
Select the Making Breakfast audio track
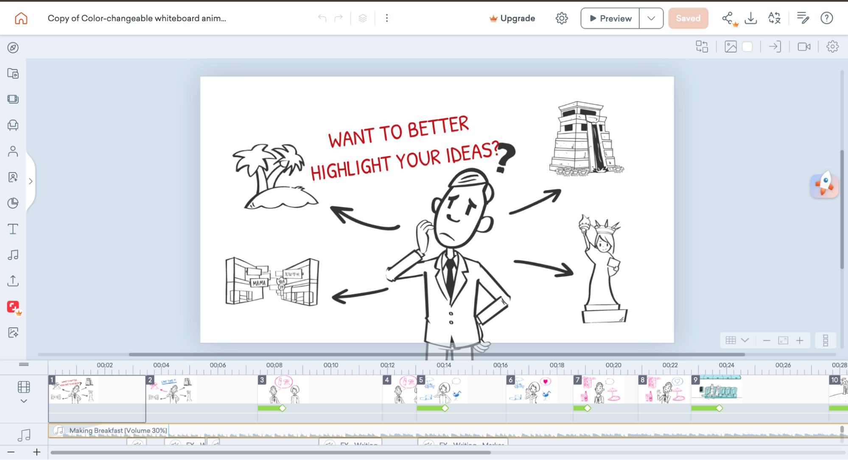(x=448, y=431)
